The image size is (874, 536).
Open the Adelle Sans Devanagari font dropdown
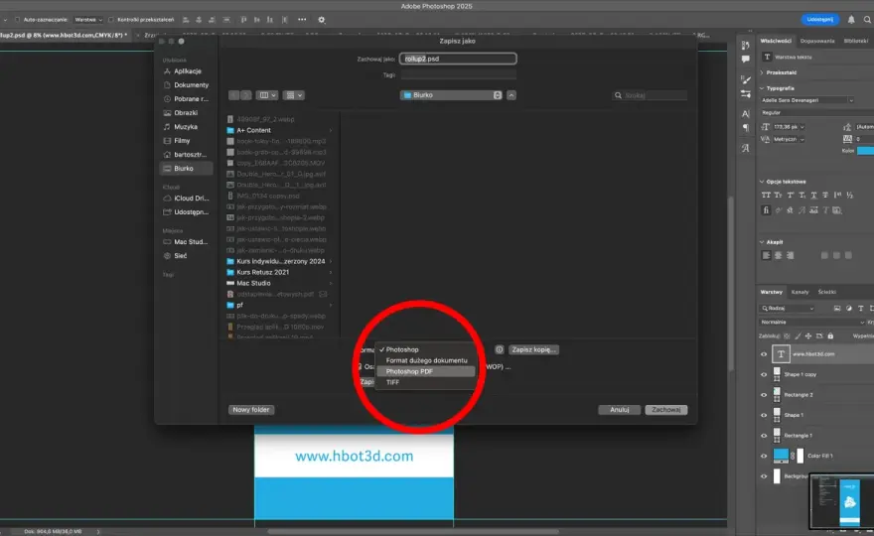(x=807, y=100)
